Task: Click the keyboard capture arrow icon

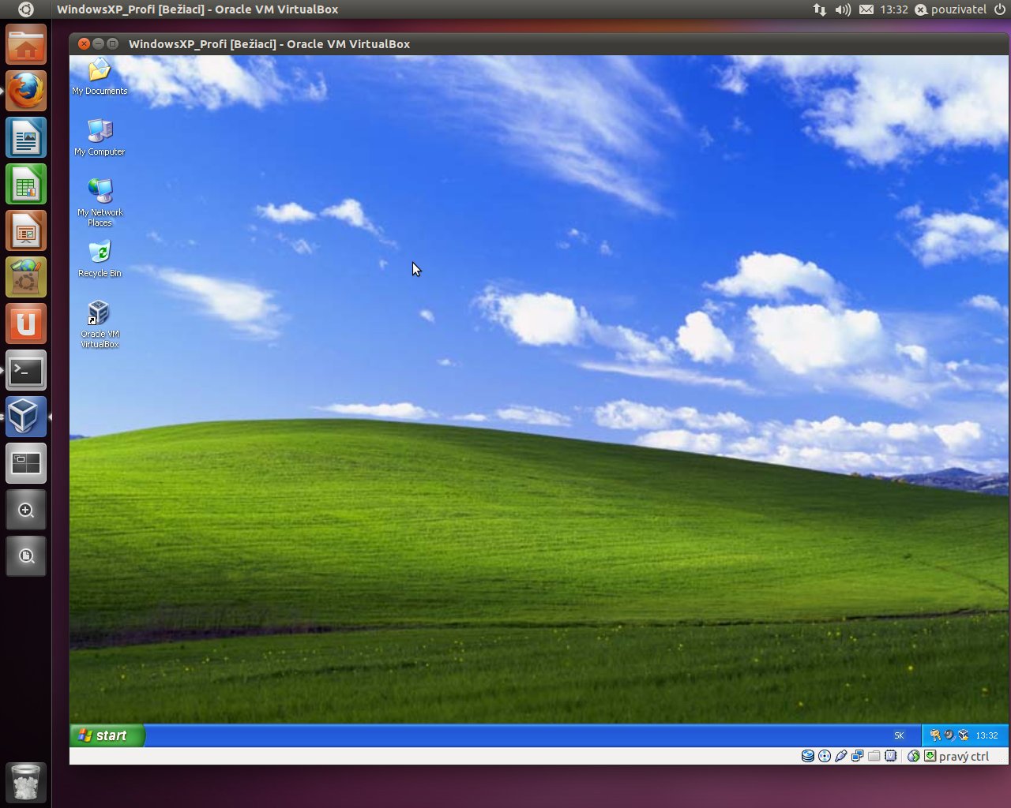Action: point(930,756)
